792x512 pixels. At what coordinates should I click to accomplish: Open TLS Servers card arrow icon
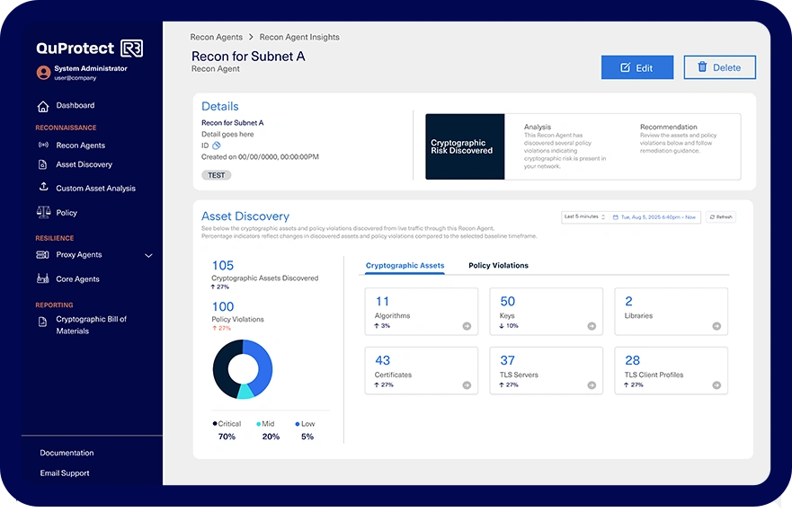592,385
